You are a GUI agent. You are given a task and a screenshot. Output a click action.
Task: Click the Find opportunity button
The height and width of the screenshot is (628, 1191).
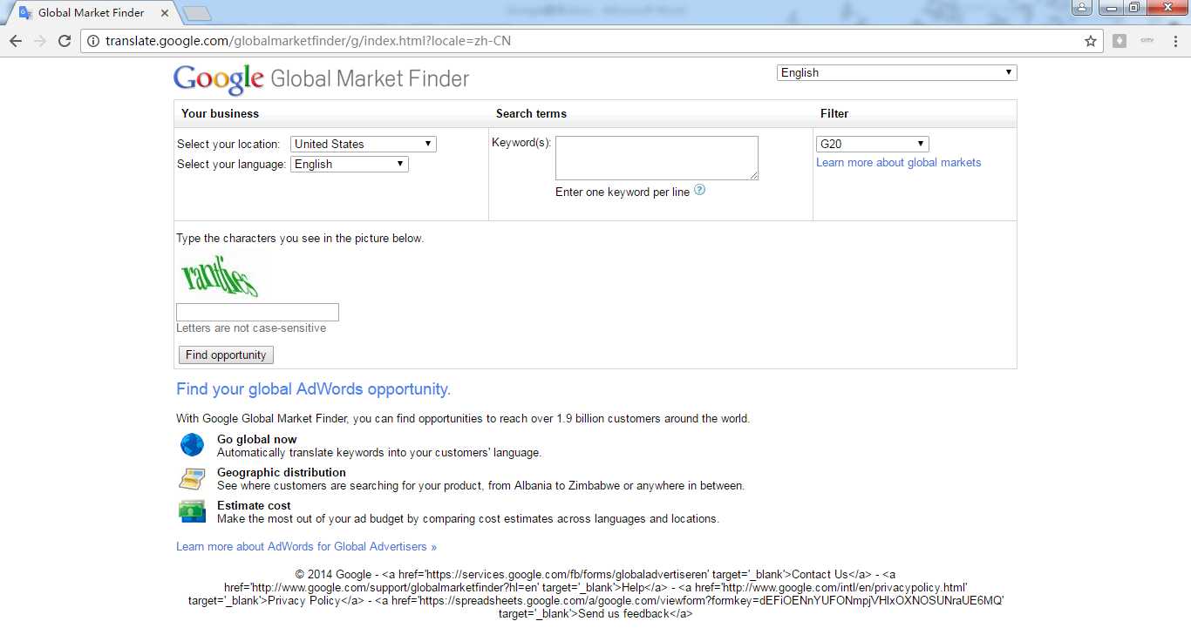coord(226,355)
